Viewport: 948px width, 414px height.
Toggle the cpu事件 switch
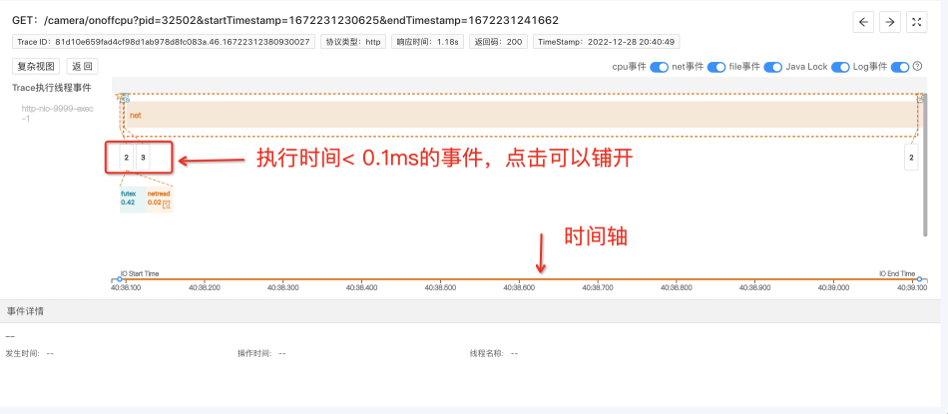659,67
